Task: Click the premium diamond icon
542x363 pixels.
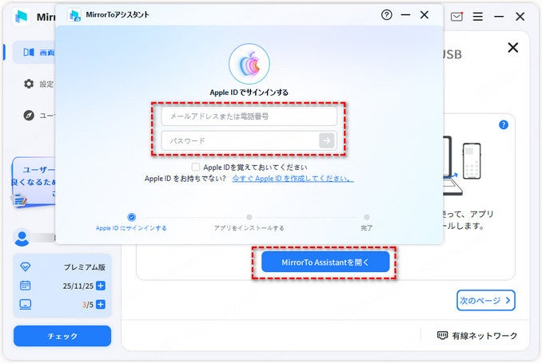Action: coord(26,266)
